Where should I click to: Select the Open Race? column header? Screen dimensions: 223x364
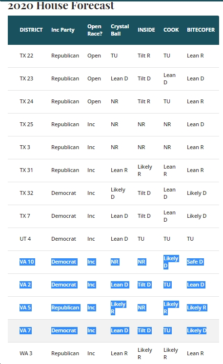(x=95, y=30)
